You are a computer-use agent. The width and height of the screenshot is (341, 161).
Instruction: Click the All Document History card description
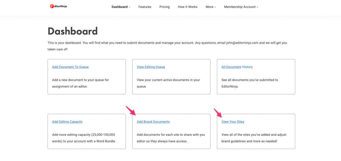250,83
